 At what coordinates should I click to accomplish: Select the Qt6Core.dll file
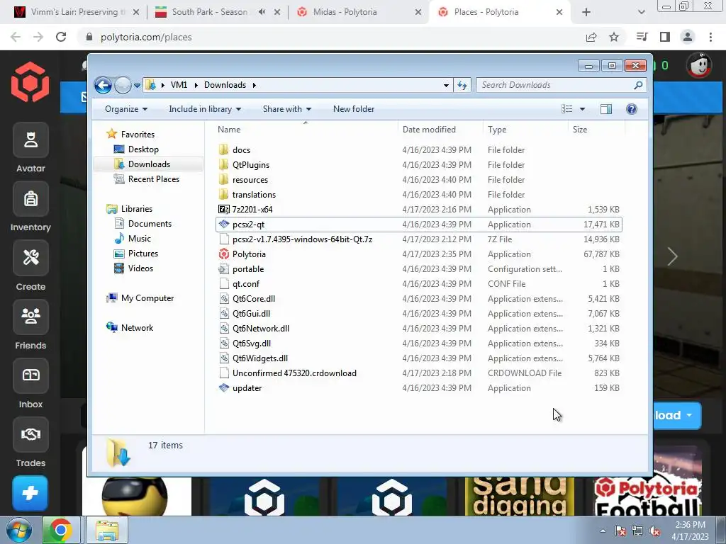(419, 299)
